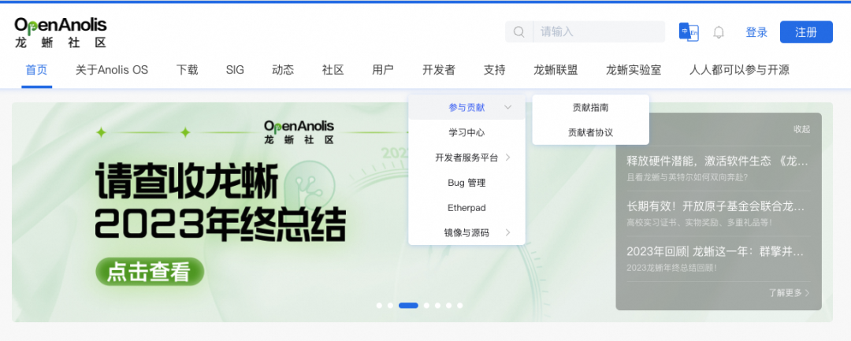Click the OpenAnolis logo in header

[60, 32]
